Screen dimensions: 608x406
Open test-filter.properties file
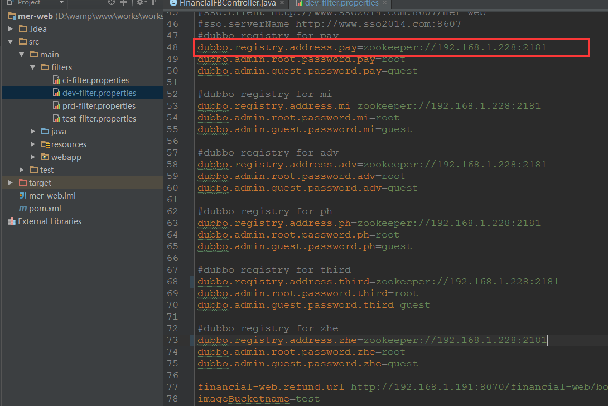pos(99,118)
